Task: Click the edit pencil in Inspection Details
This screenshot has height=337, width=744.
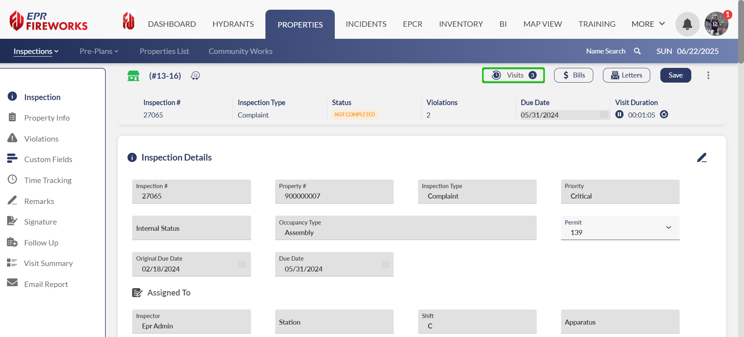Action: coord(702,157)
